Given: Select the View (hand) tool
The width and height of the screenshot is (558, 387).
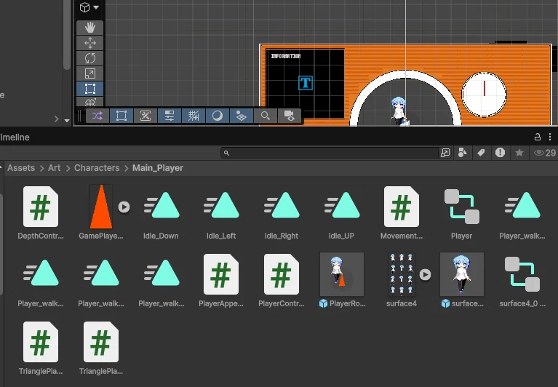Looking at the screenshot, I should click(x=89, y=28).
